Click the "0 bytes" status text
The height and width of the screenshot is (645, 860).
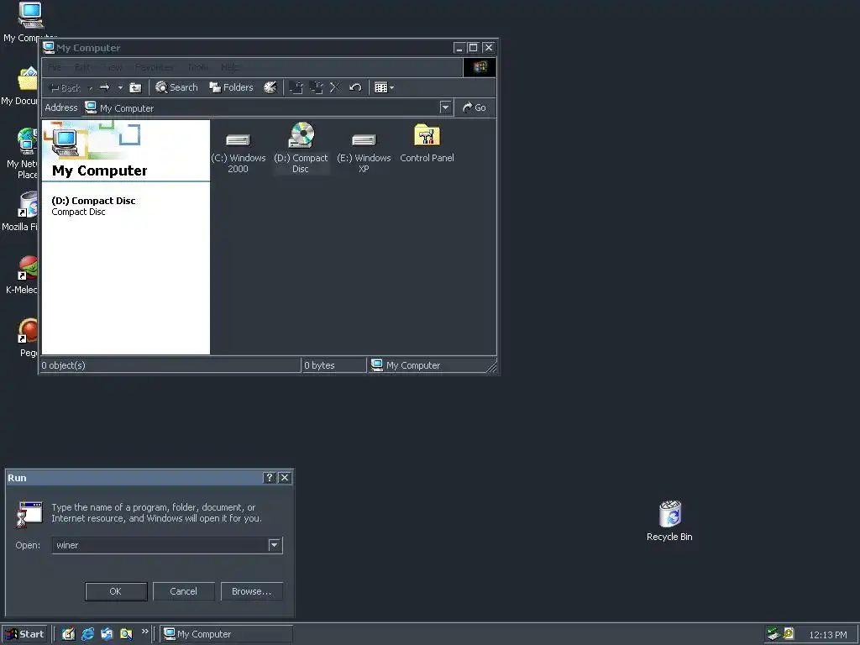pyautogui.click(x=319, y=365)
